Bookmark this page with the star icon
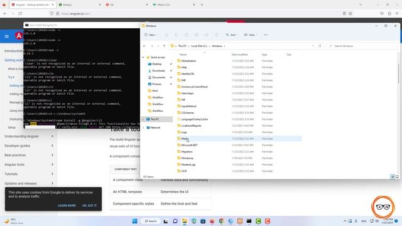The height and width of the screenshot is (226, 402). pos(350,14)
